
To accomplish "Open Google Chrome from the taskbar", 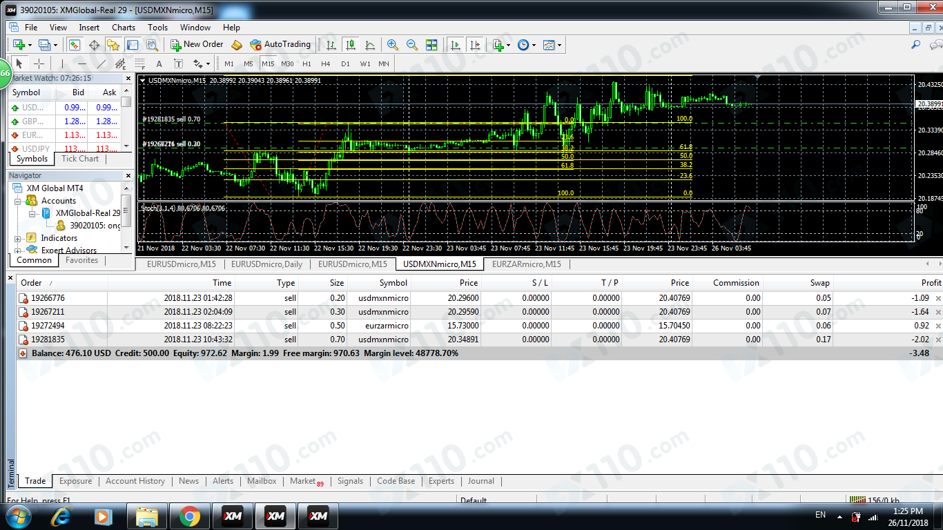I will 189,516.
